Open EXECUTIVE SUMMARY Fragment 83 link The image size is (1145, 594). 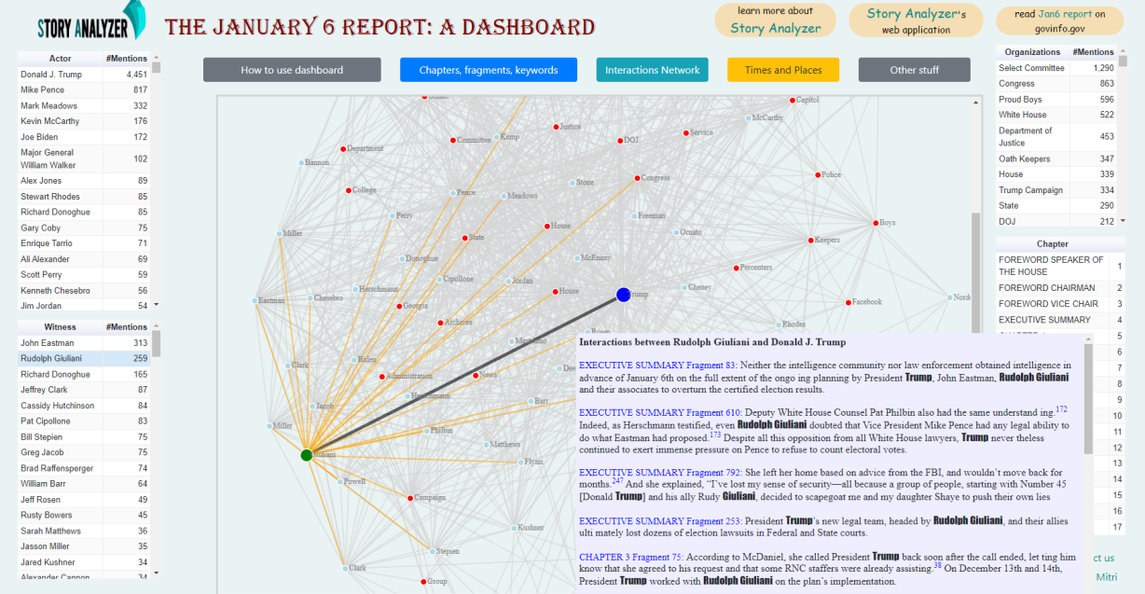pyautogui.click(x=657, y=366)
